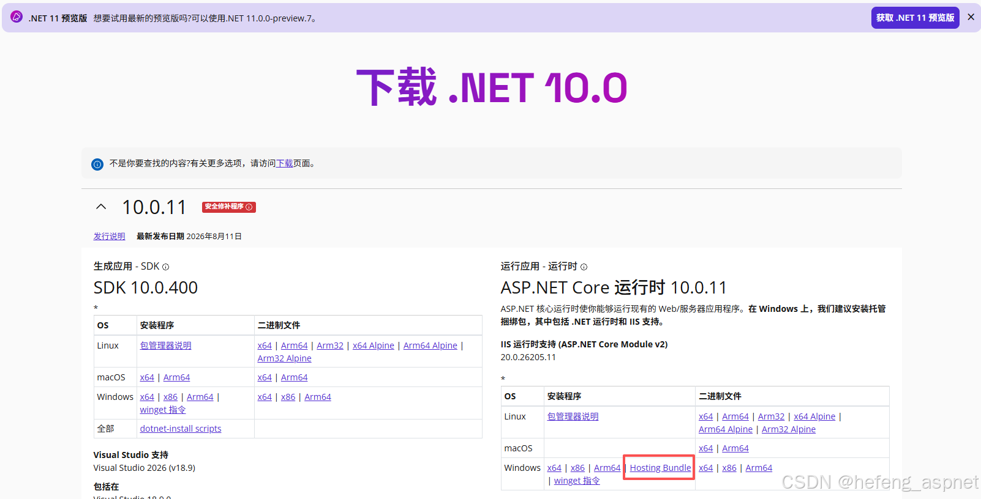
Task: Open the 发行说明 release notes link
Action: 109,236
